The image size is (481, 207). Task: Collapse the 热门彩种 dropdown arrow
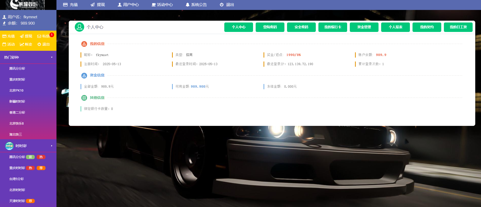pos(52,57)
